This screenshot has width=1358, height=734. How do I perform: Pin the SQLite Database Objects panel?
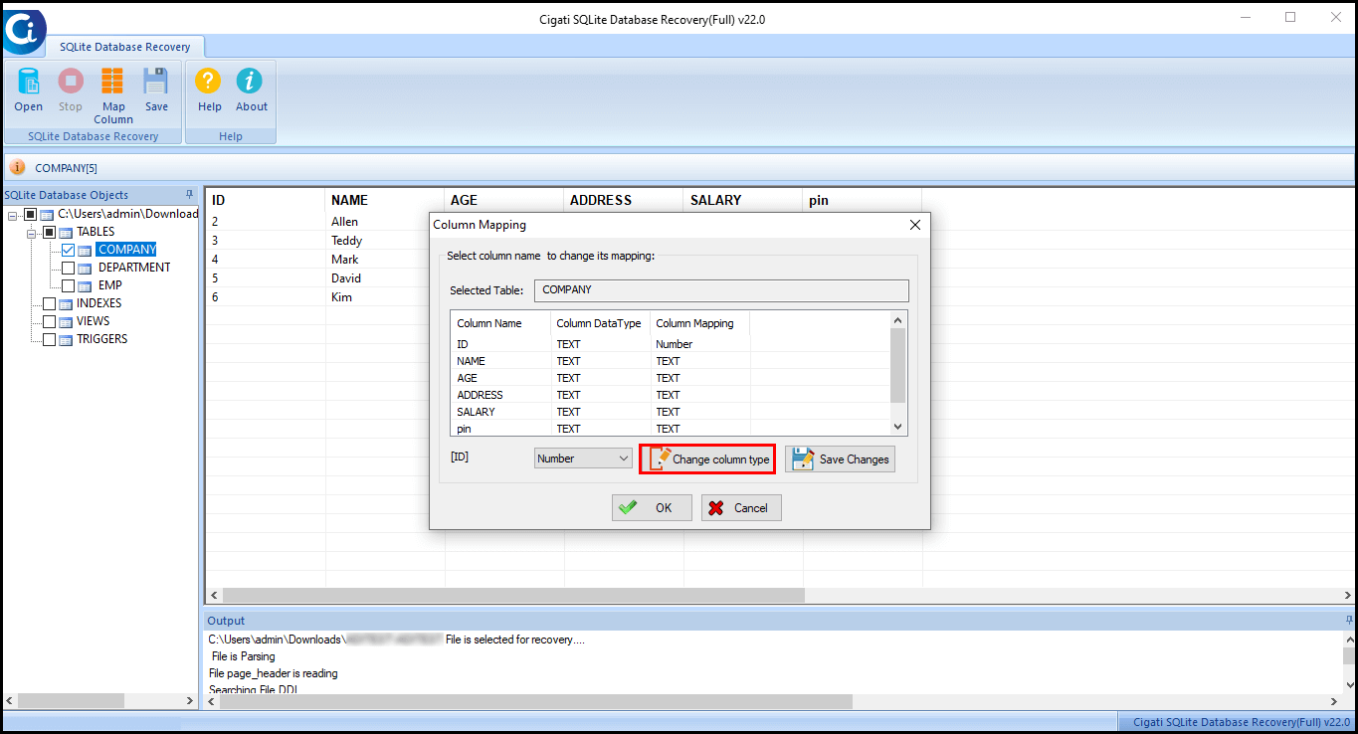[x=189, y=195]
